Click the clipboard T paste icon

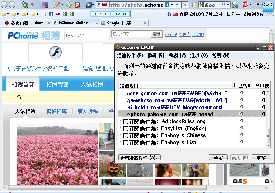pos(194,5)
